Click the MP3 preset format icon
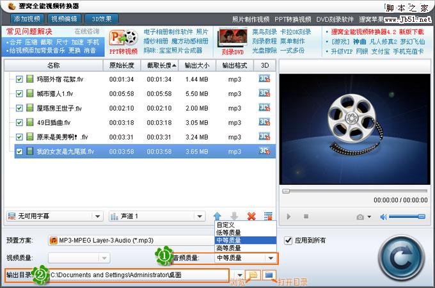 coord(53,240)
